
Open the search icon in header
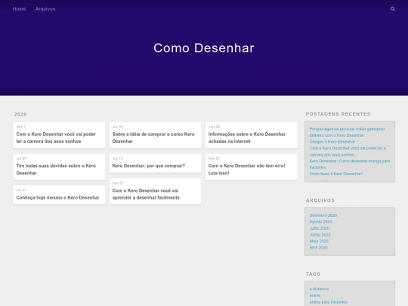pyautogui.click(x=393, y=9)
